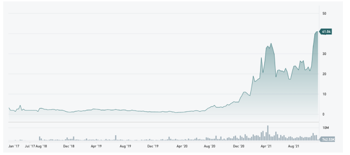The height and width of the screenshot is (155, 350).
Task: Click the 0 price axis label
Action: tap(323, 114)
